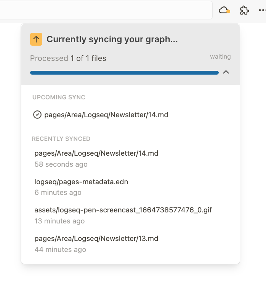Open upcoming sync file Newsletter/14.md
The width and height of the screenshot is (266, 287).
click(x=106, y=115)
